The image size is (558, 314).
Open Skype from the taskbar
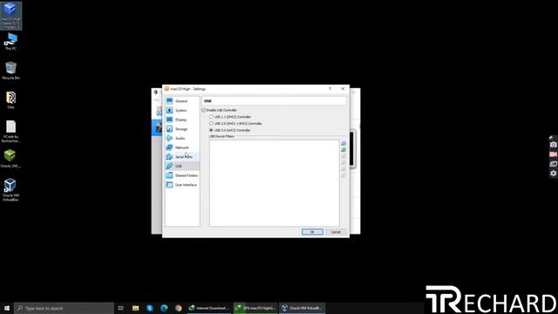150,308
